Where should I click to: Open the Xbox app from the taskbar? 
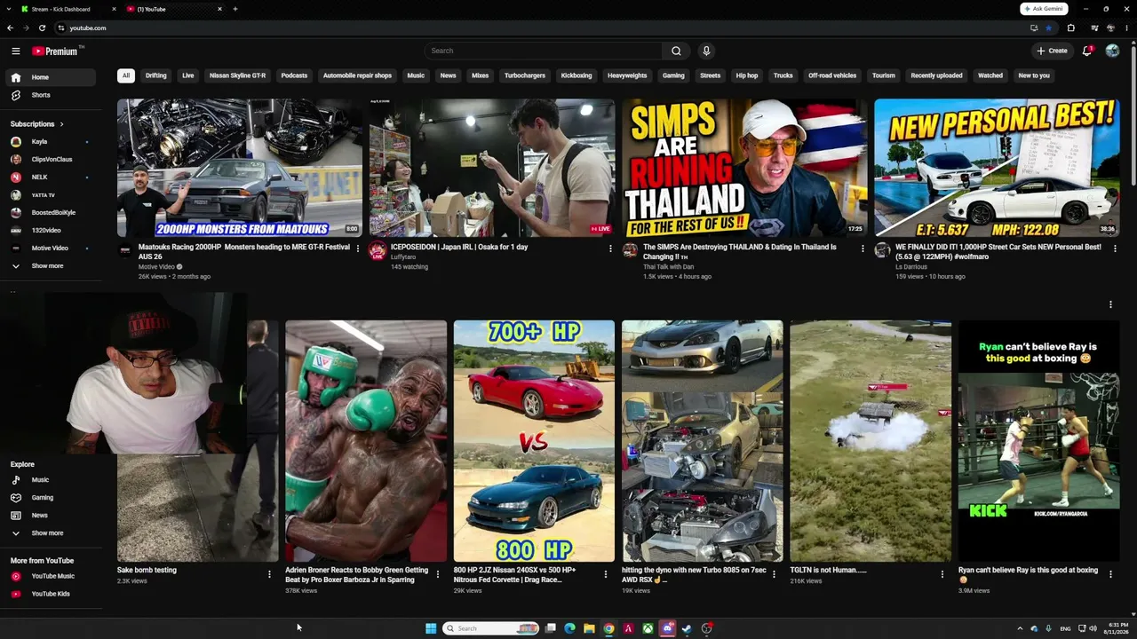click(x=648, y=628)
